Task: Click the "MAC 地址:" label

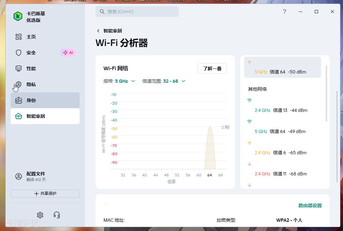Action: [114, 220]
